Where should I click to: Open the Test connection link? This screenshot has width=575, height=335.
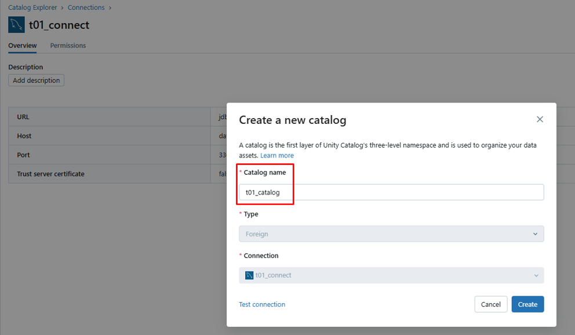[262, 304]
